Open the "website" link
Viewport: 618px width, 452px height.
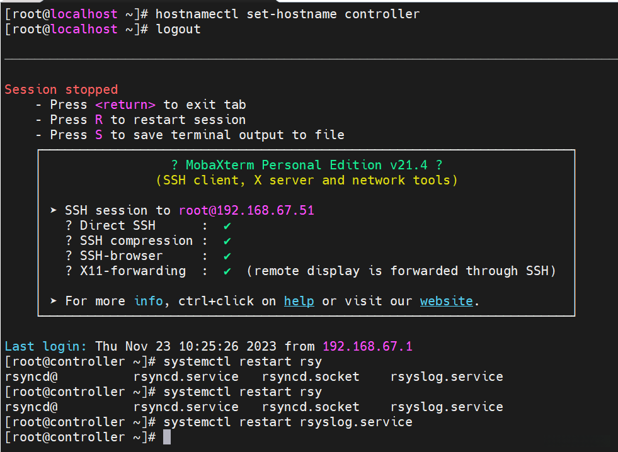pyautogui.click(x=446, y=301)
